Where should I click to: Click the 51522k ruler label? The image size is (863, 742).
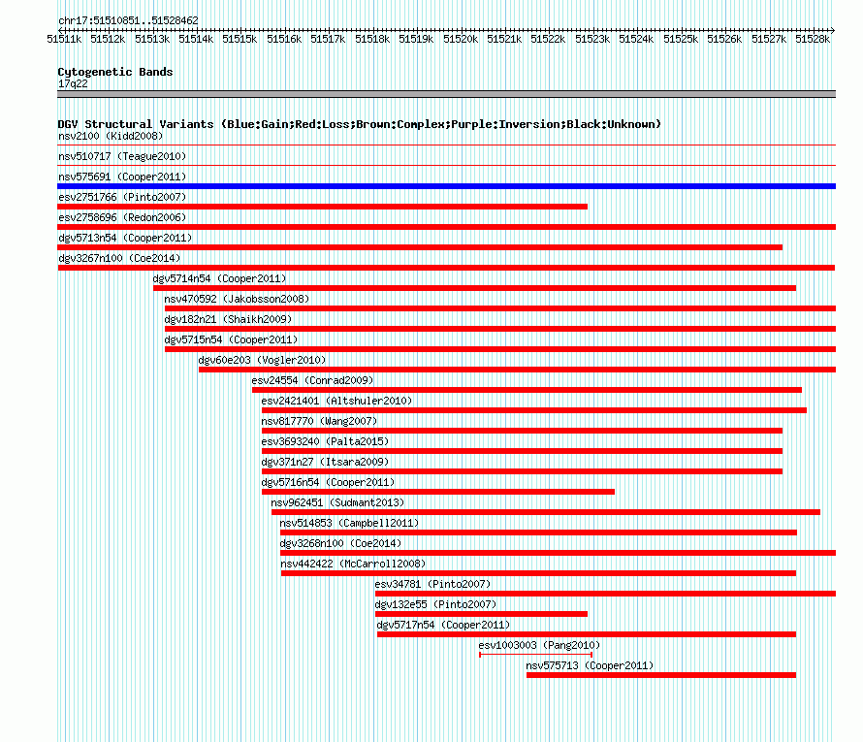[548, 39]
